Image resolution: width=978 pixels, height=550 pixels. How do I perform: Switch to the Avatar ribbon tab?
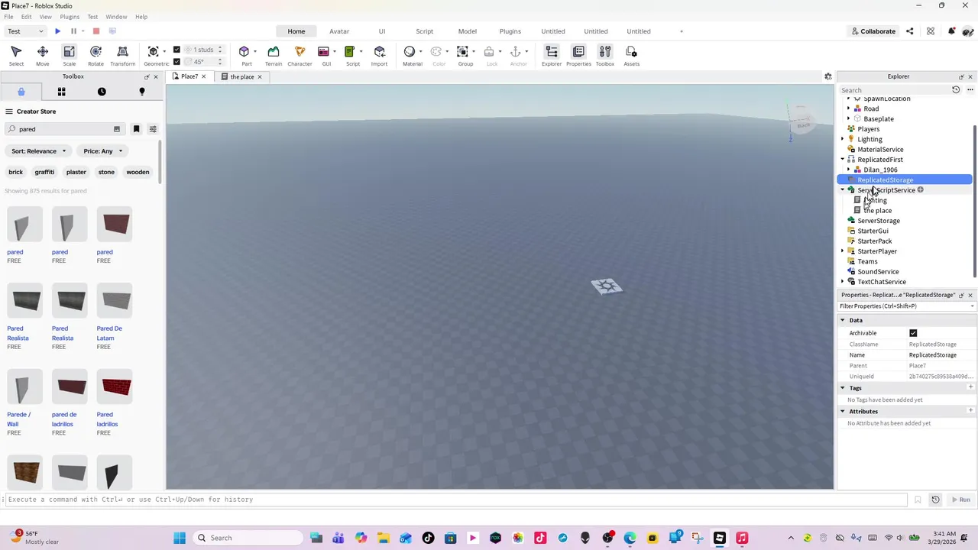click(x=339, y=31)
